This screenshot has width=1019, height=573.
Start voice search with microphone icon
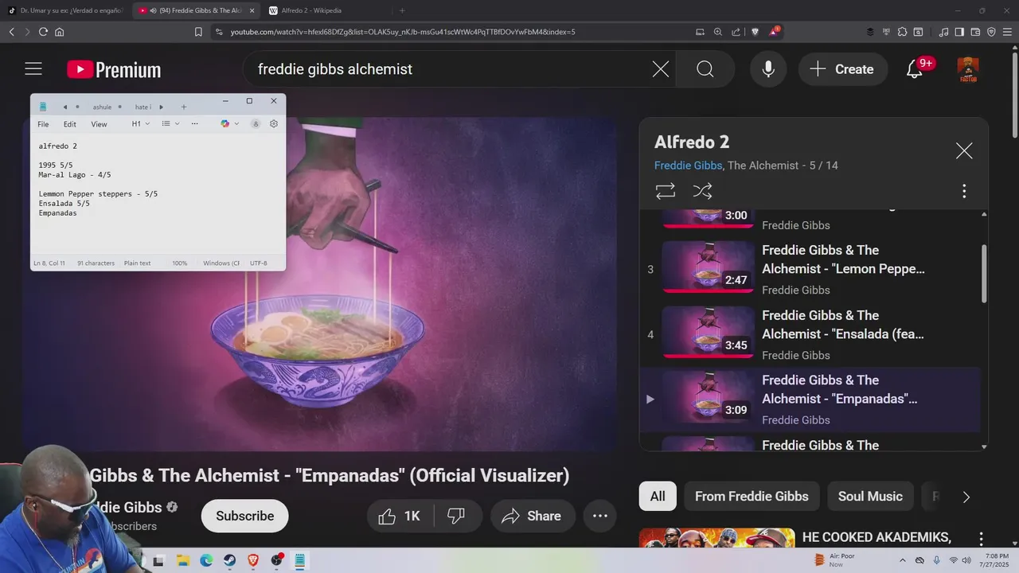pos(768,69)
